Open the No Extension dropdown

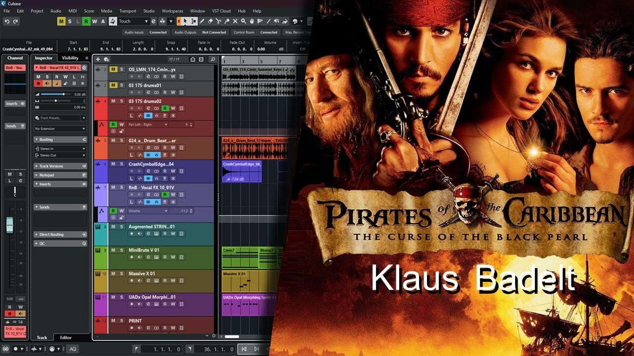(x=60, y=129)
